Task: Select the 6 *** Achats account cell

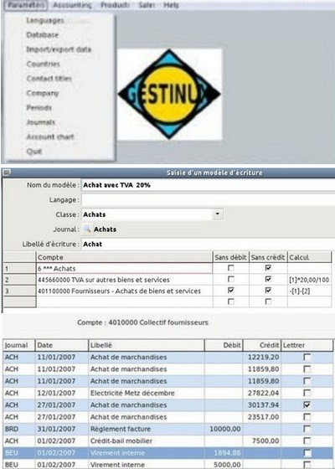Action: tap(124, 269)
